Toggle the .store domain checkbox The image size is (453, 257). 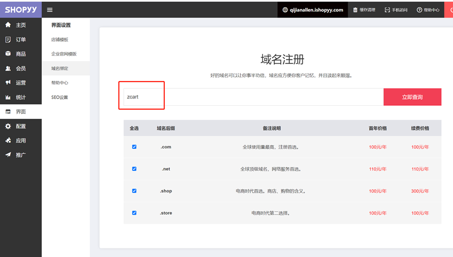click(x=134, y=213)
